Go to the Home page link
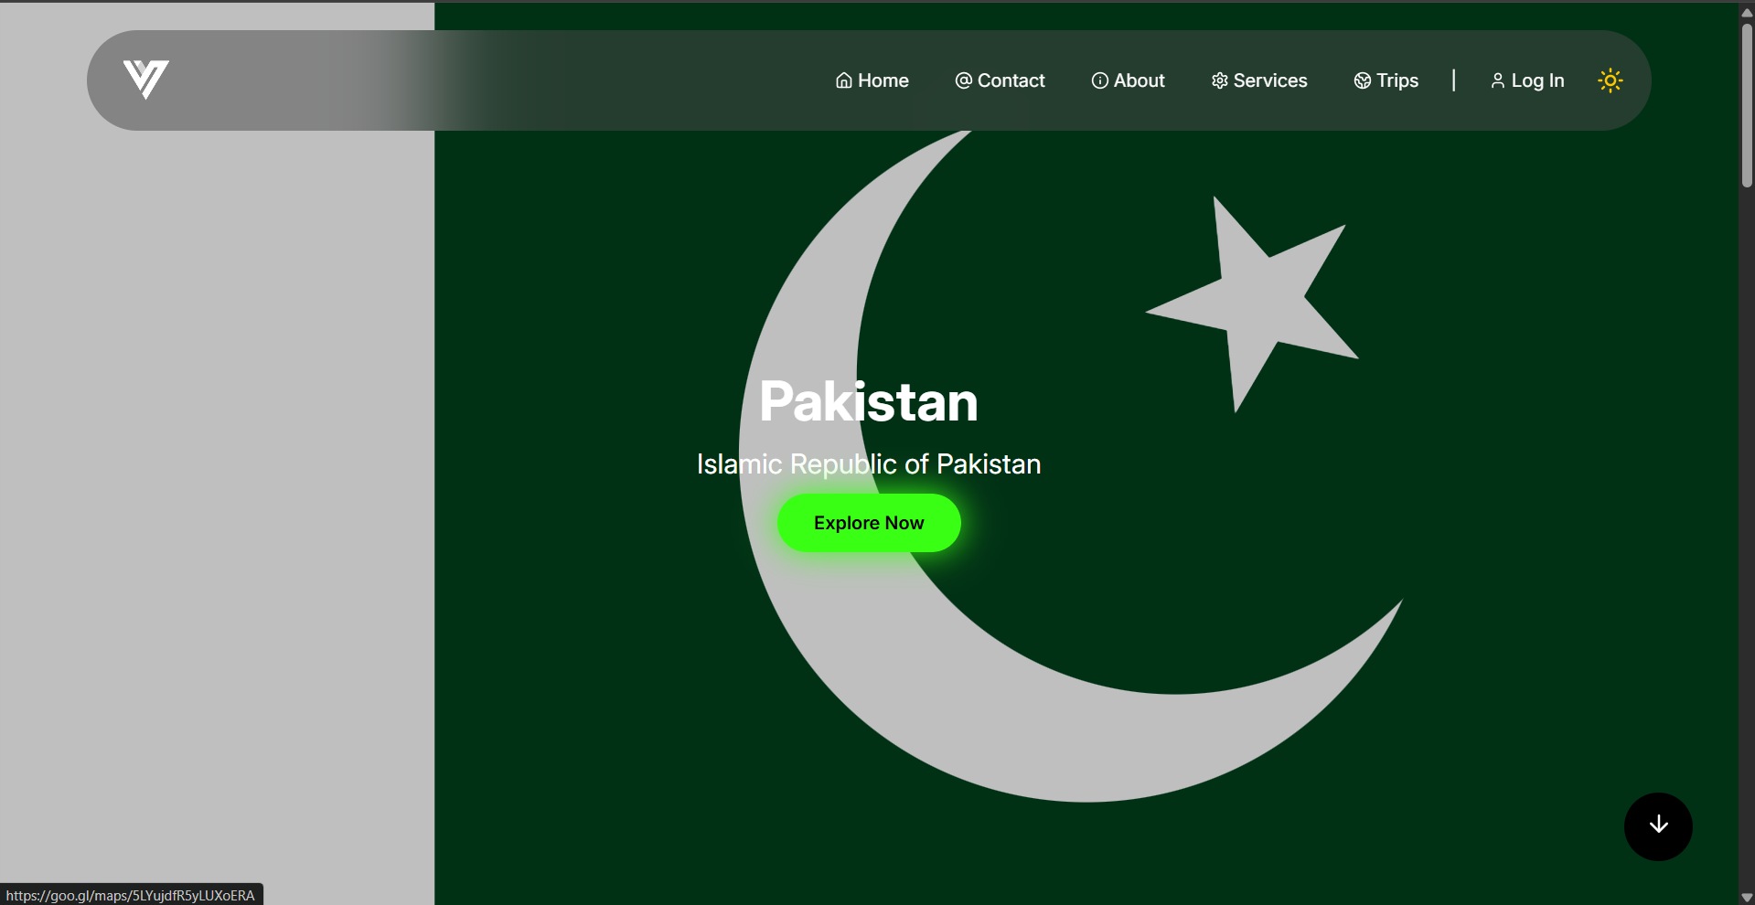This screenshot has height=905, width=1755. click(x=872, y=80)
